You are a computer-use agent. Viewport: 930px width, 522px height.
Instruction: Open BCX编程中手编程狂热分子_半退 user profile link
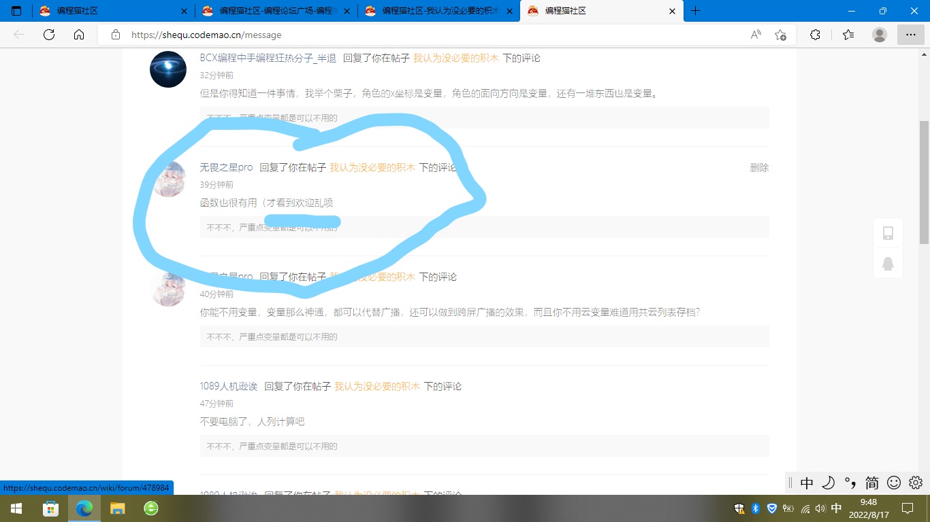coord(268,58)
